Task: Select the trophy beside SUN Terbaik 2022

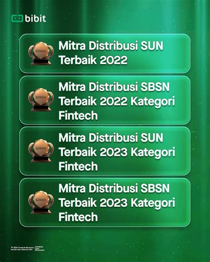Action: click(41, 53)
